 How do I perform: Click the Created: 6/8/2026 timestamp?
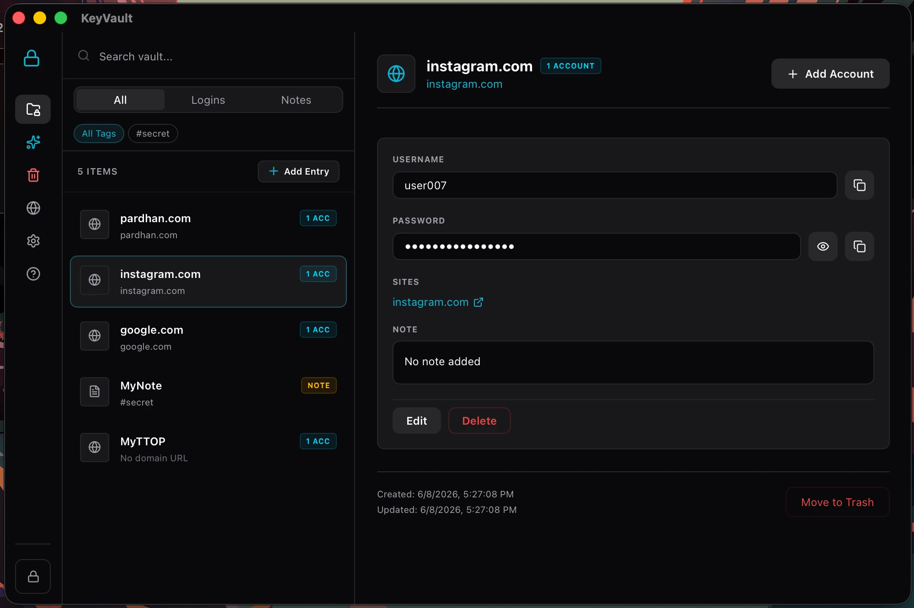[x=445, y=494]
